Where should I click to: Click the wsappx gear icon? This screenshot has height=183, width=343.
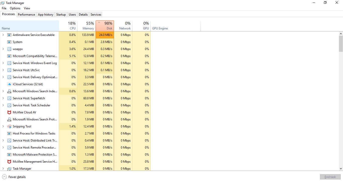(9, 49)
